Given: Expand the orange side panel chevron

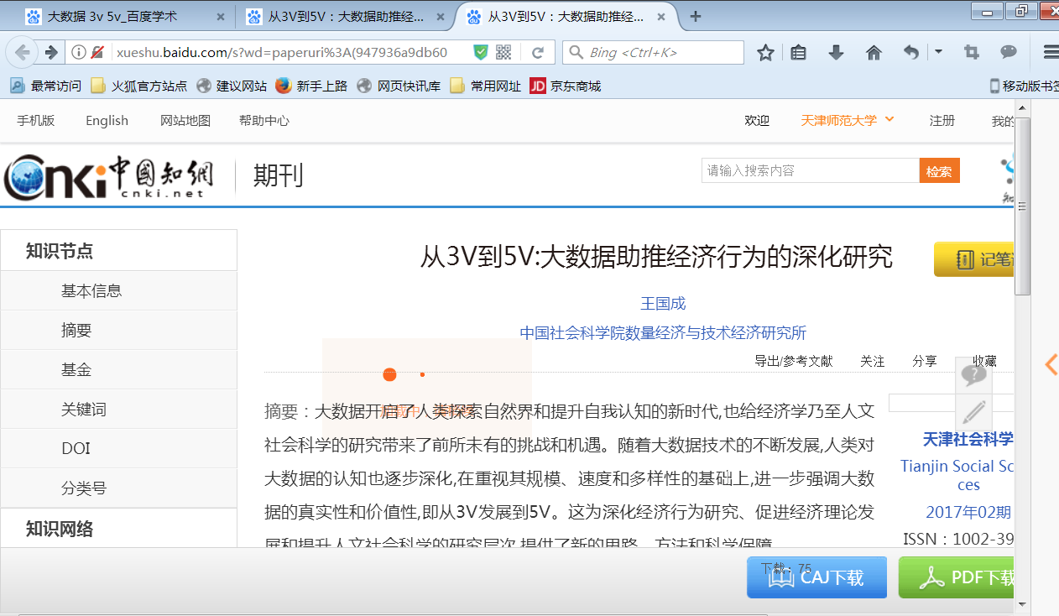Looking at the screenshot, I should (x=1051, y=364).
